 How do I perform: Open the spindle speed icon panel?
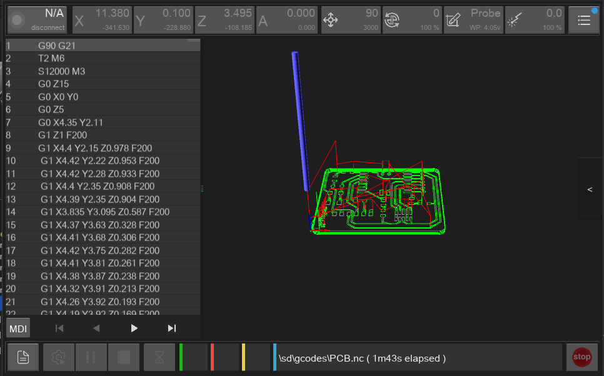coord(412,20)
